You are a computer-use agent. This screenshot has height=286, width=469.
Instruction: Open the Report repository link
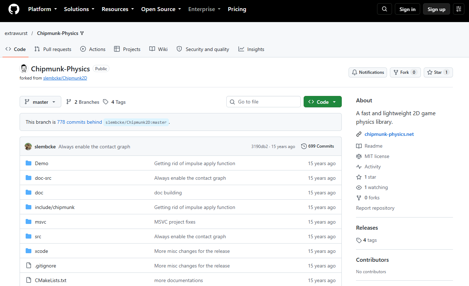pos(375,208)
